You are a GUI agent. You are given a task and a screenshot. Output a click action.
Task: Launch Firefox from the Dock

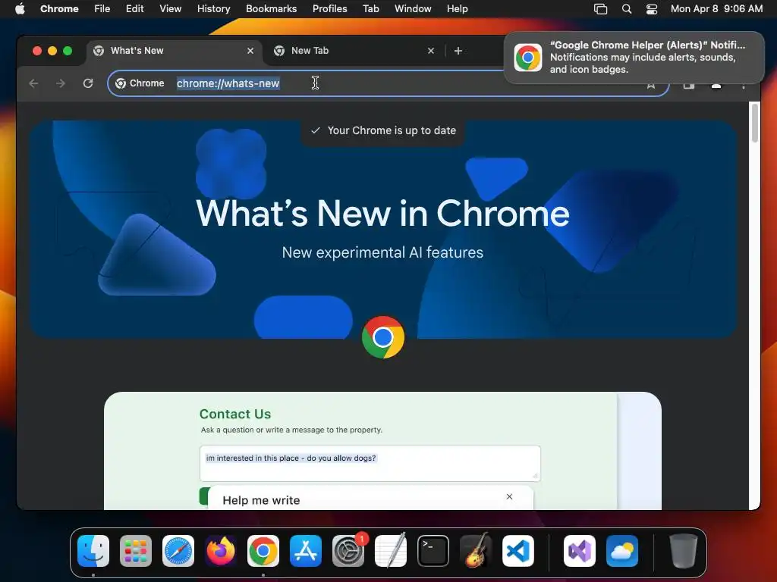(x=221, y=551)
